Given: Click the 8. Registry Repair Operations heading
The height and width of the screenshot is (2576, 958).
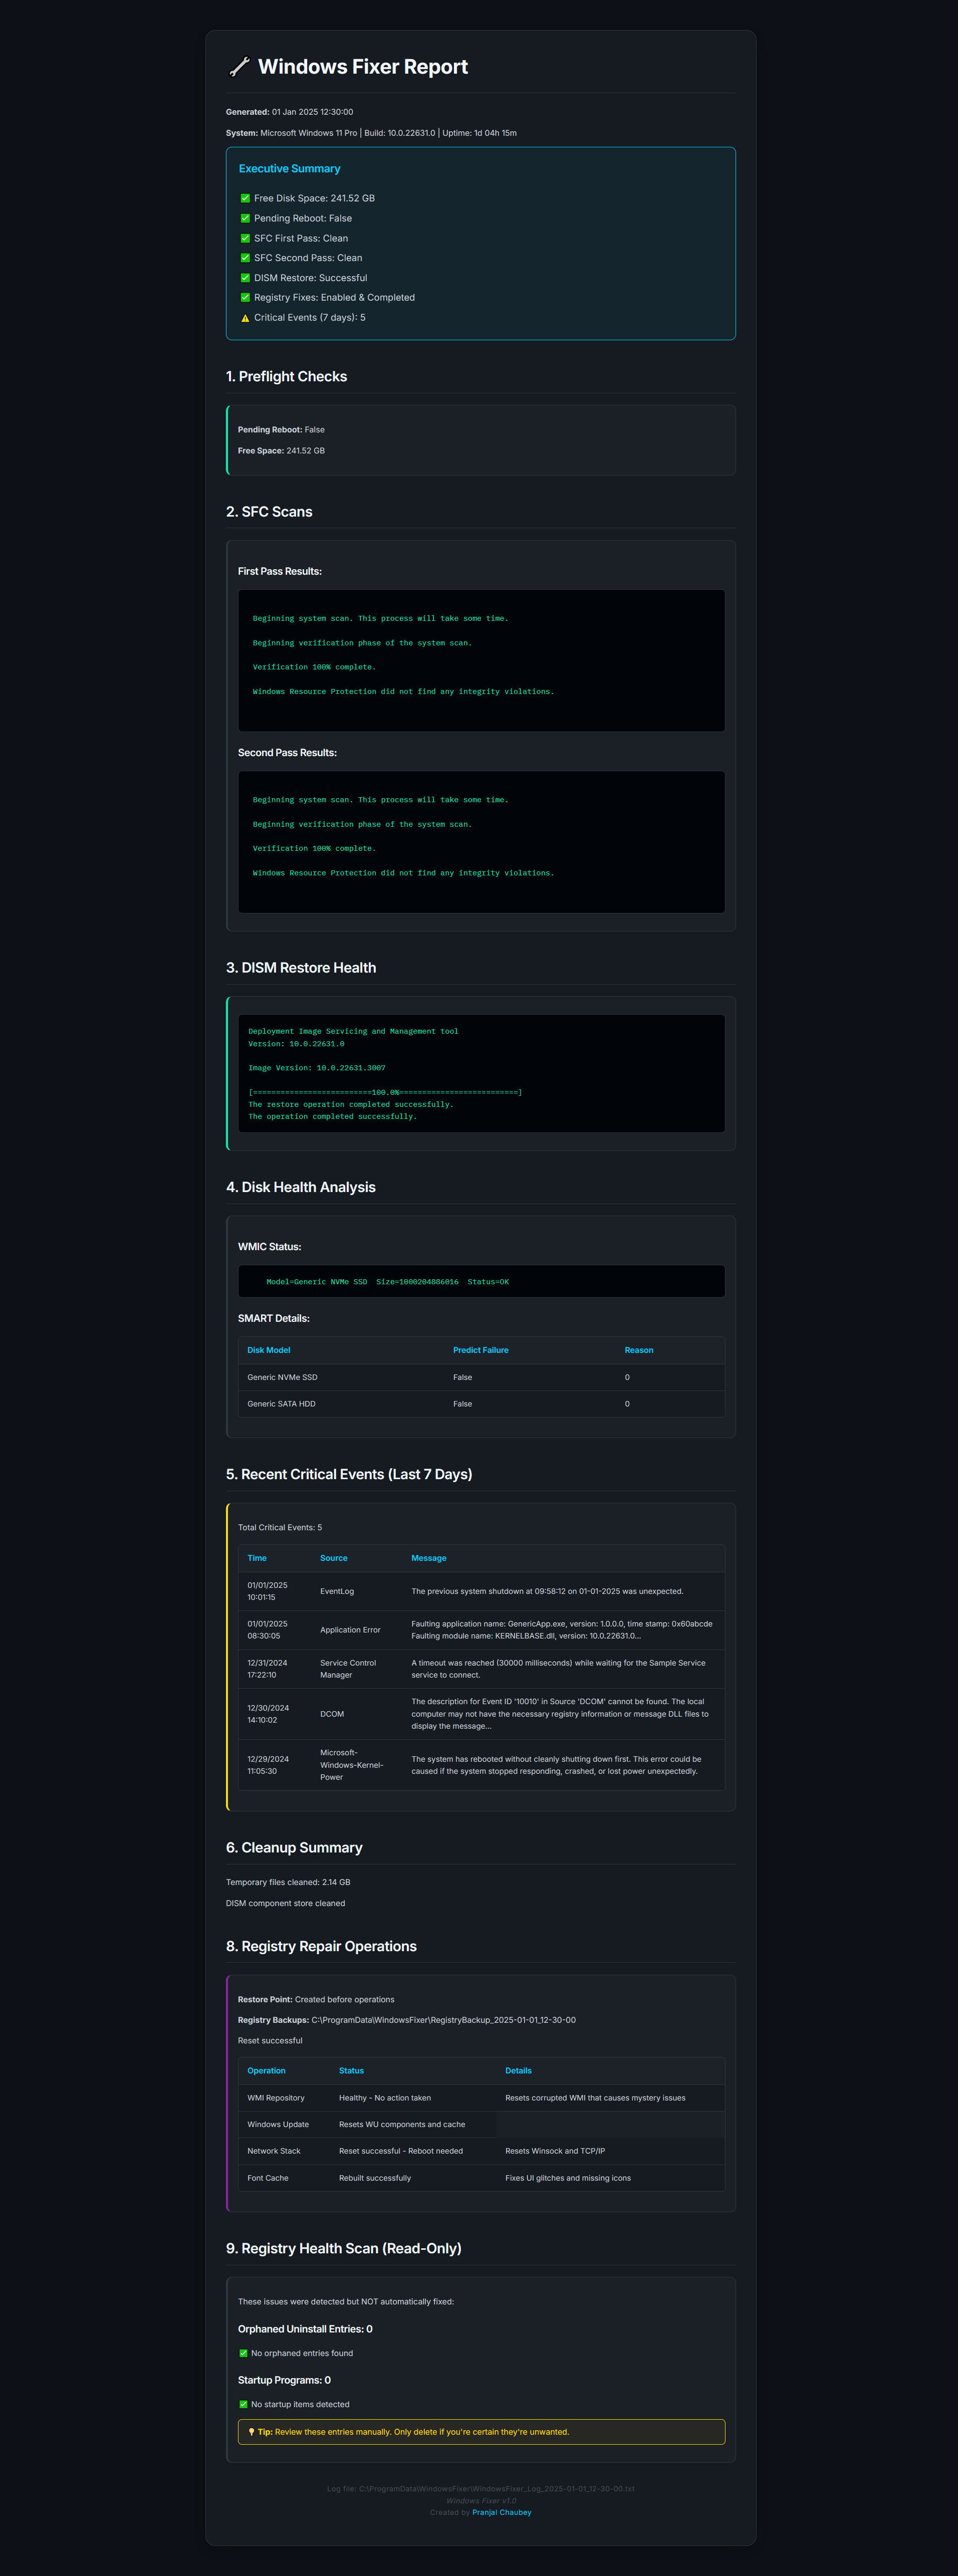Looking at the screenshot, I should point(321,1946).
